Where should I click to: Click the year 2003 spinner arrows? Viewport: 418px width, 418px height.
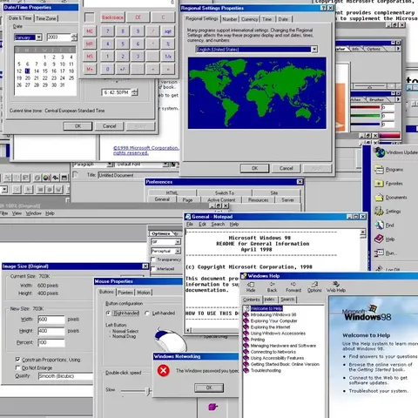click(x=74, y=37)
